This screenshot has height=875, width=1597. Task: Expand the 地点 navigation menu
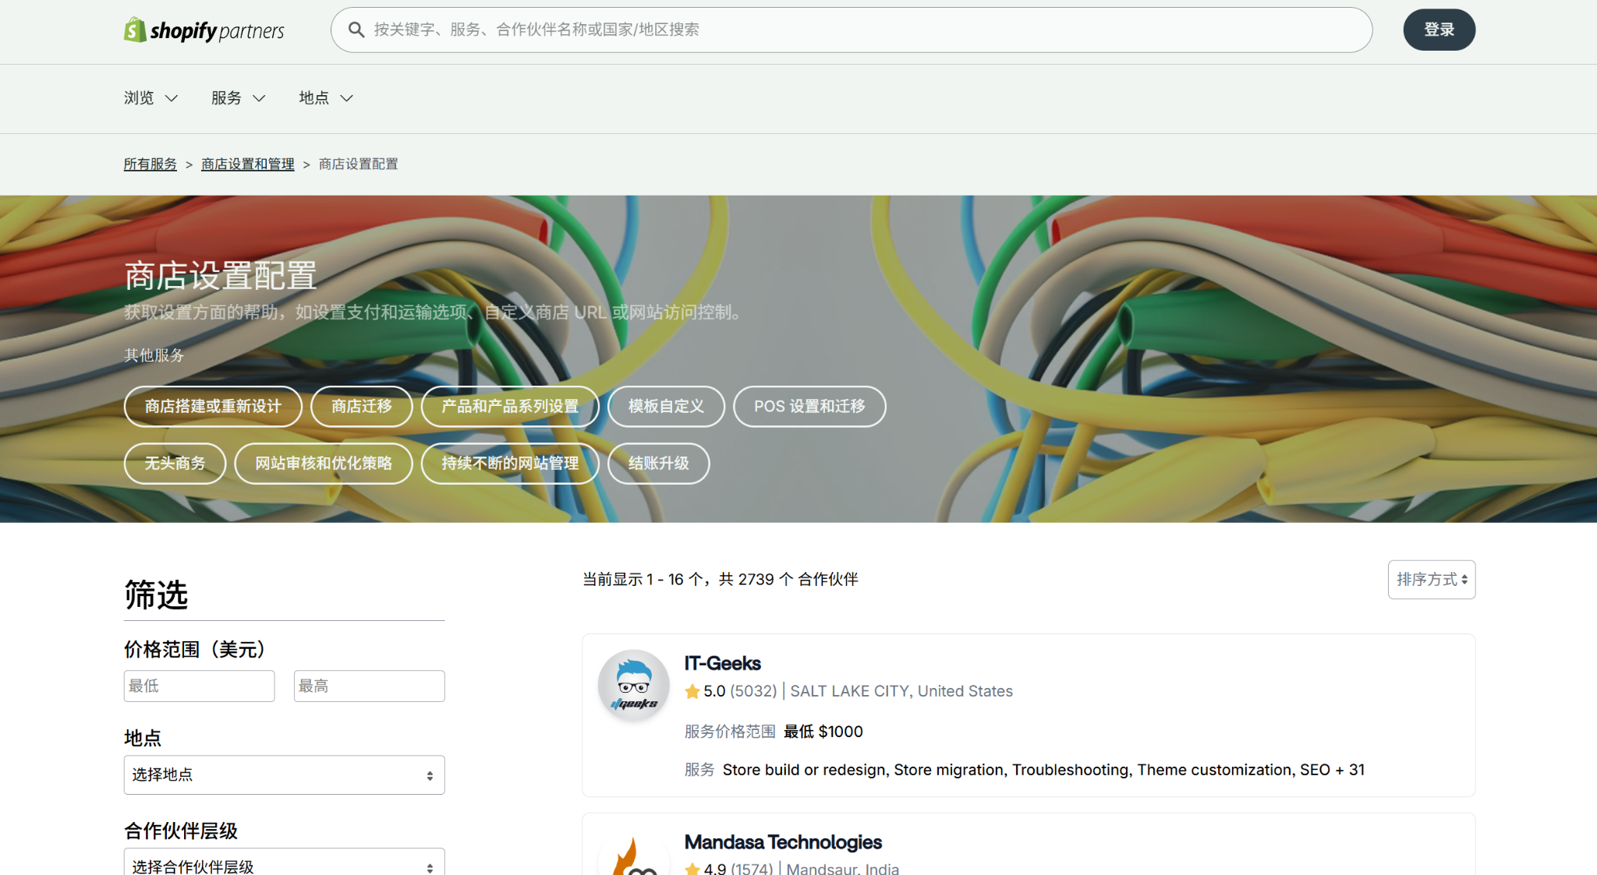pyautogui.click(x=325, y=98)
